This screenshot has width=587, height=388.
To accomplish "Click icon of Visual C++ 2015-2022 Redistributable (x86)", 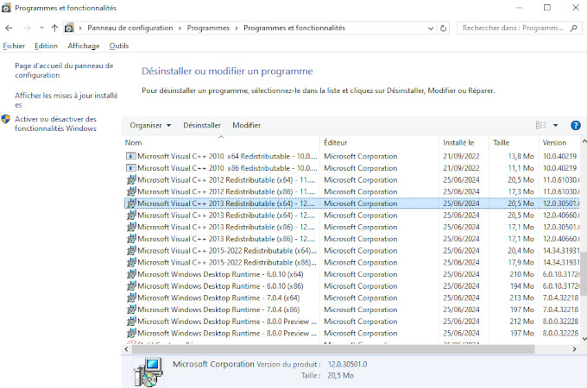I will [131, 262].
